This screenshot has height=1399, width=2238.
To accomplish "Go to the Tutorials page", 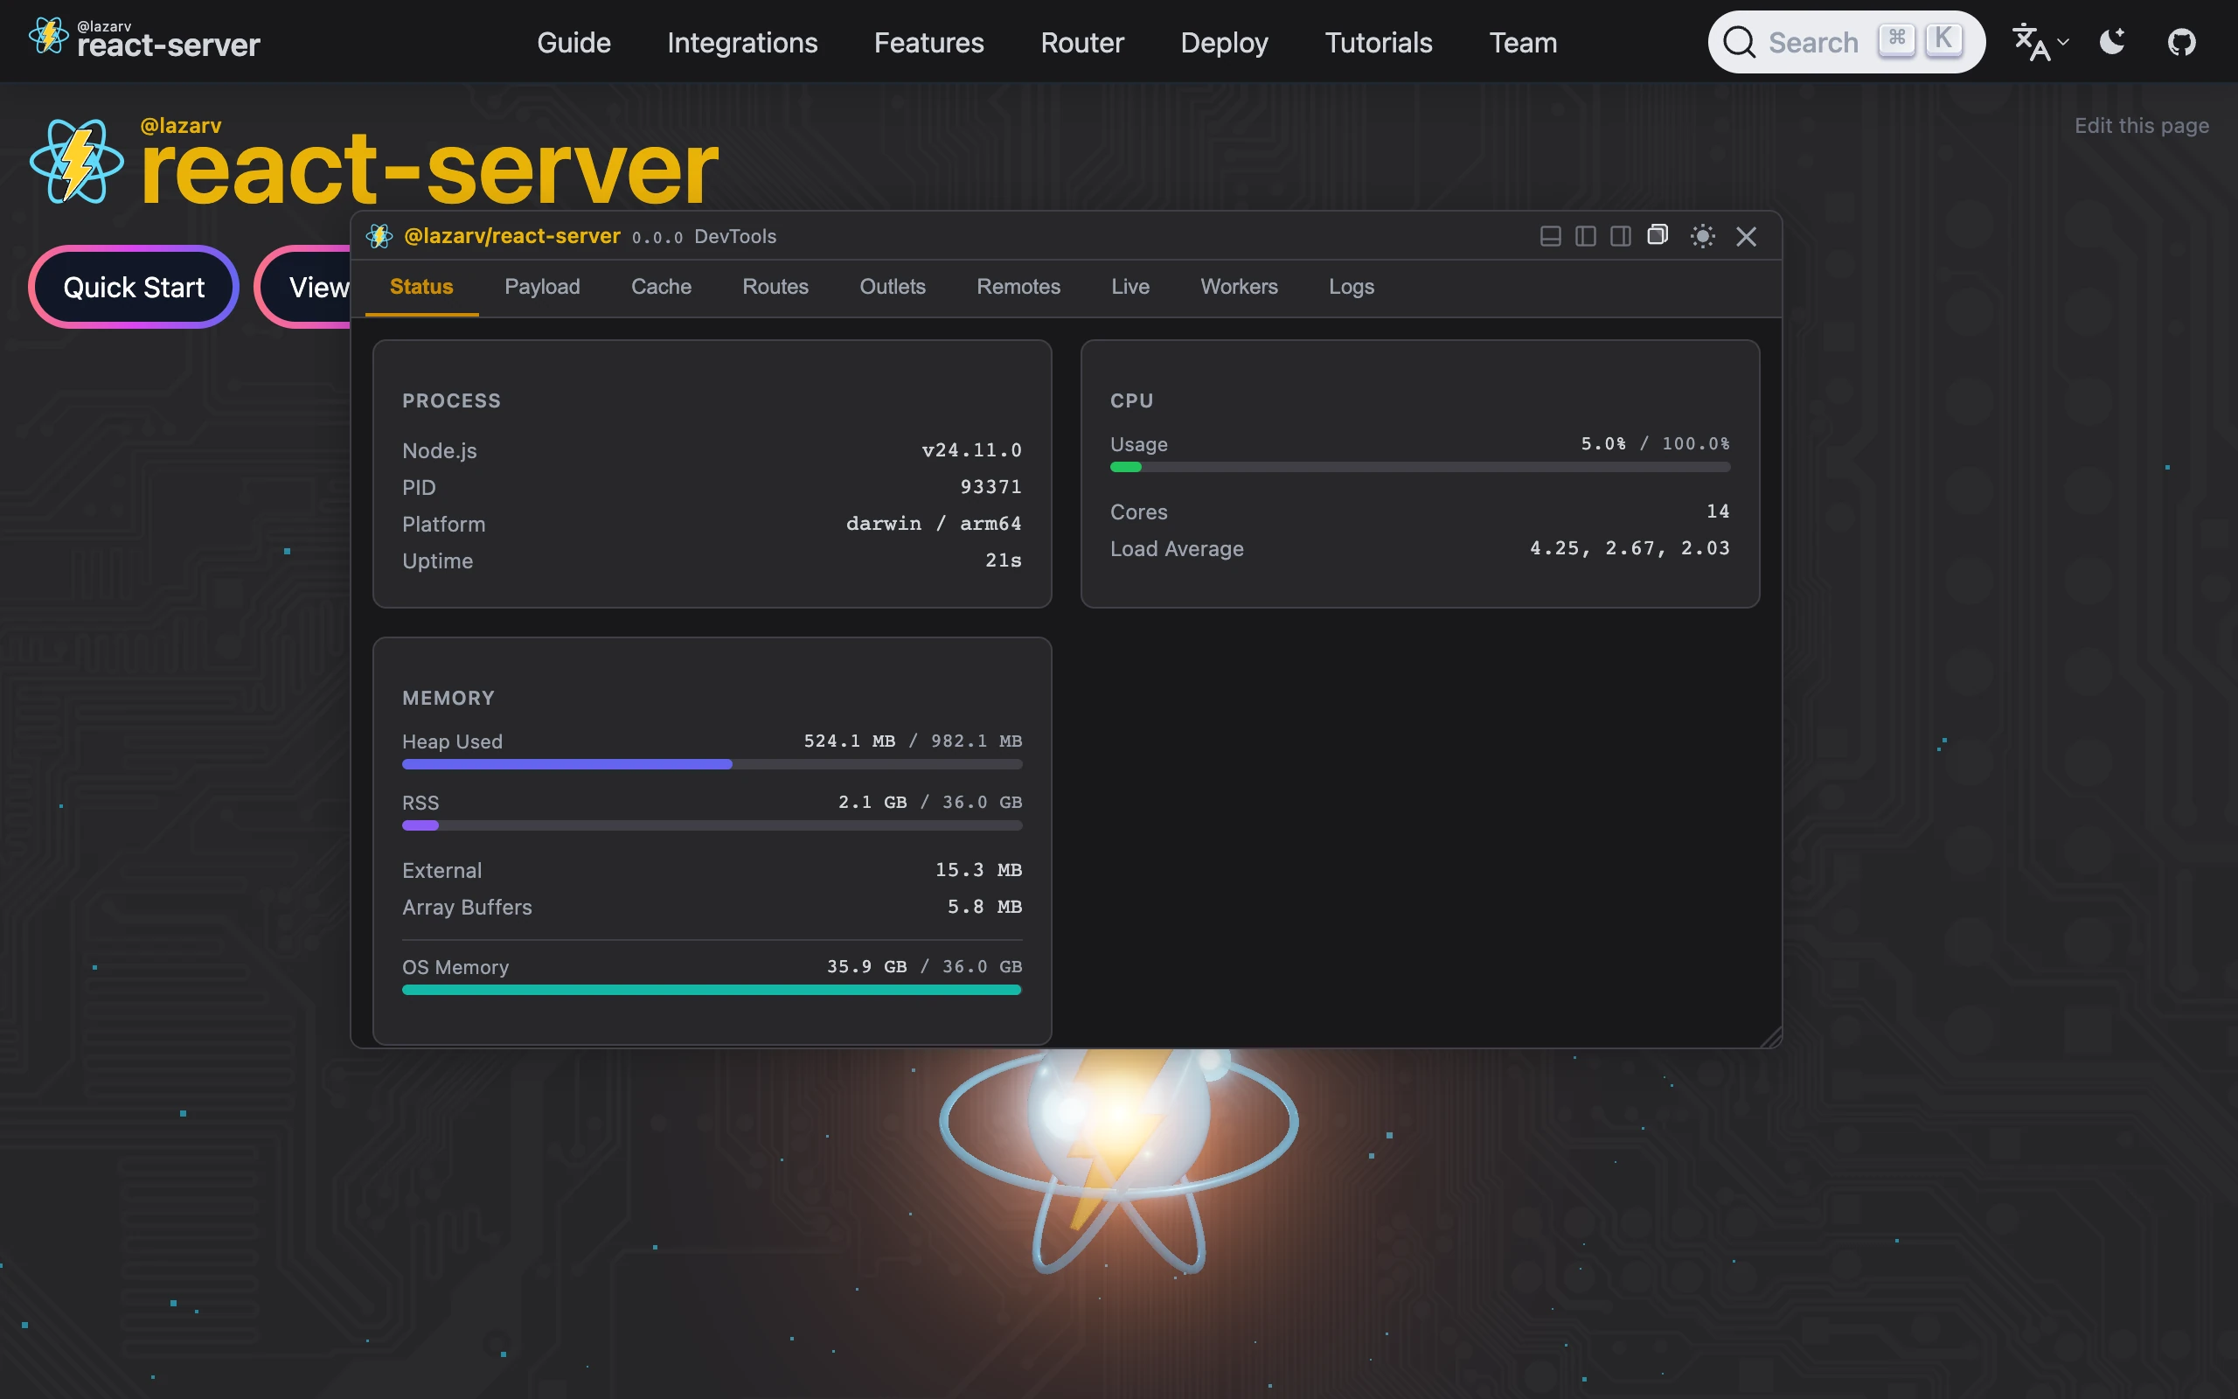I will pos(1378,43).
